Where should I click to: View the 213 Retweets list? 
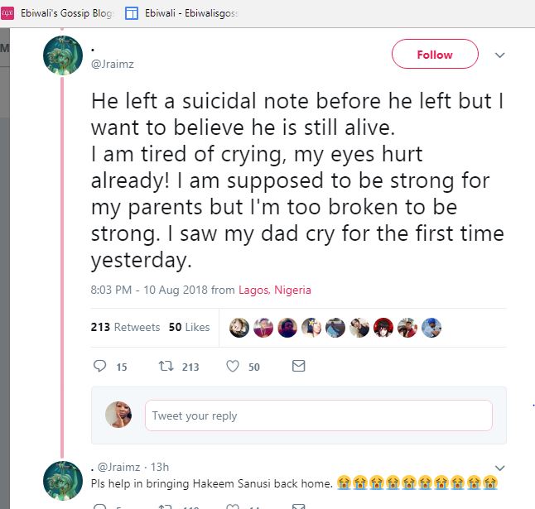[125, 327]
